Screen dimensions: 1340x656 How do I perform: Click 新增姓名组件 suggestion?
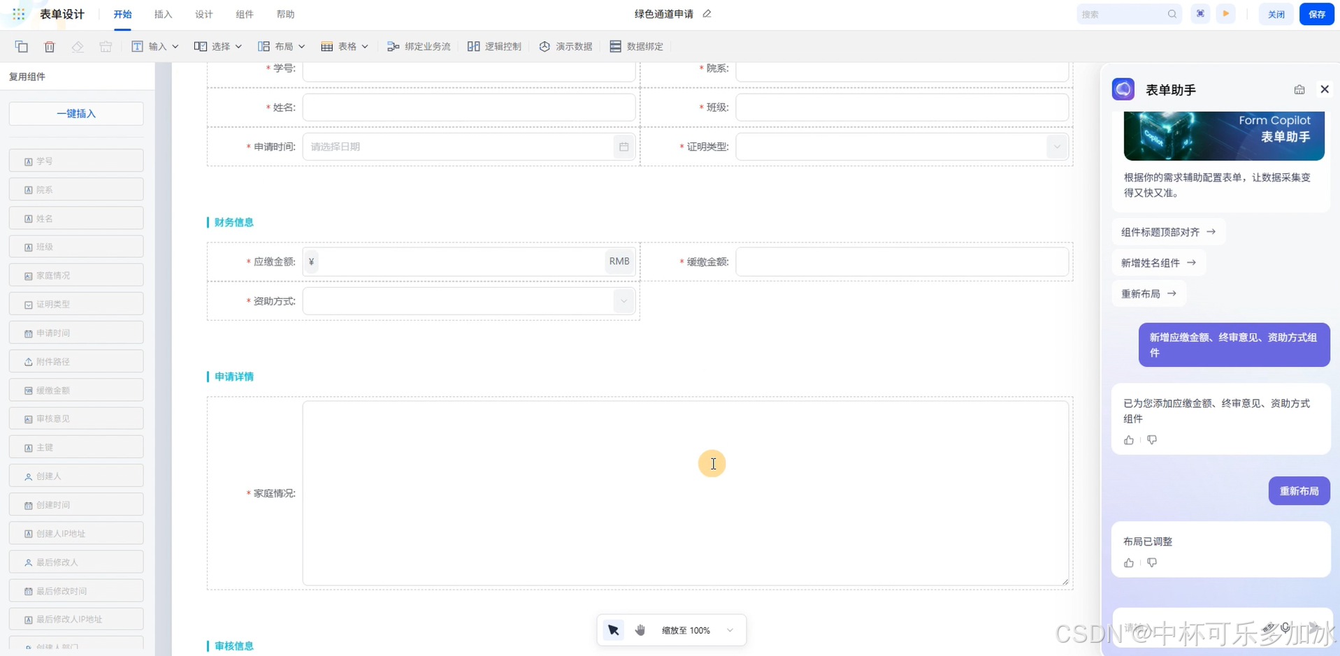coord(1158,263)
